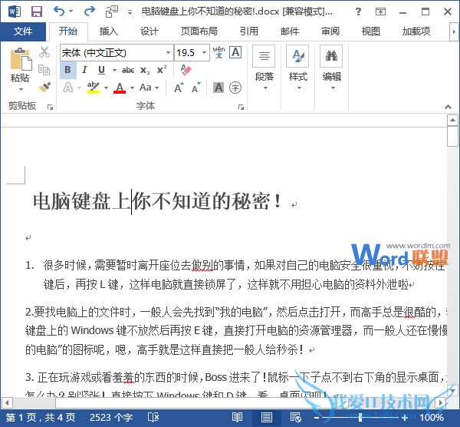This screenshot has width=460, height=427.
Task: Redo the last action
Action: pyautogui.click(x=90, y=12)
